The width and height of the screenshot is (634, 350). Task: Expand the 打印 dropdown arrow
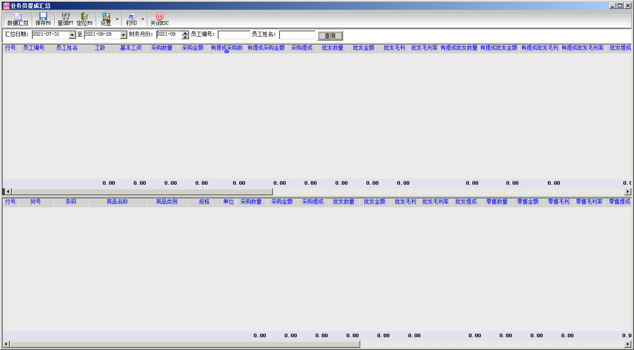click(143, 19)
